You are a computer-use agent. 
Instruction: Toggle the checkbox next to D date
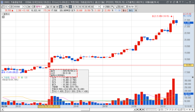[x=125, y=7]
